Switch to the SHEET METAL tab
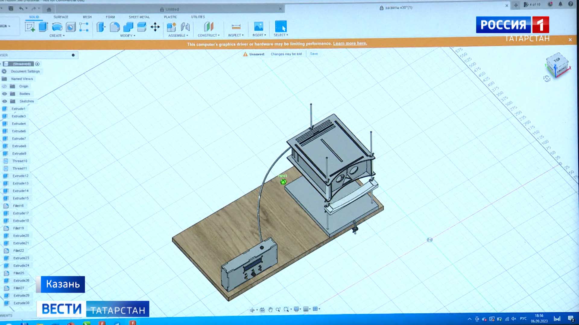Screen dimensions: 579x325 139,17
